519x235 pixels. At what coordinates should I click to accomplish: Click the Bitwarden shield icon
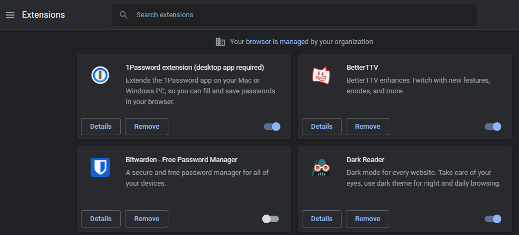tap(100, 167)
